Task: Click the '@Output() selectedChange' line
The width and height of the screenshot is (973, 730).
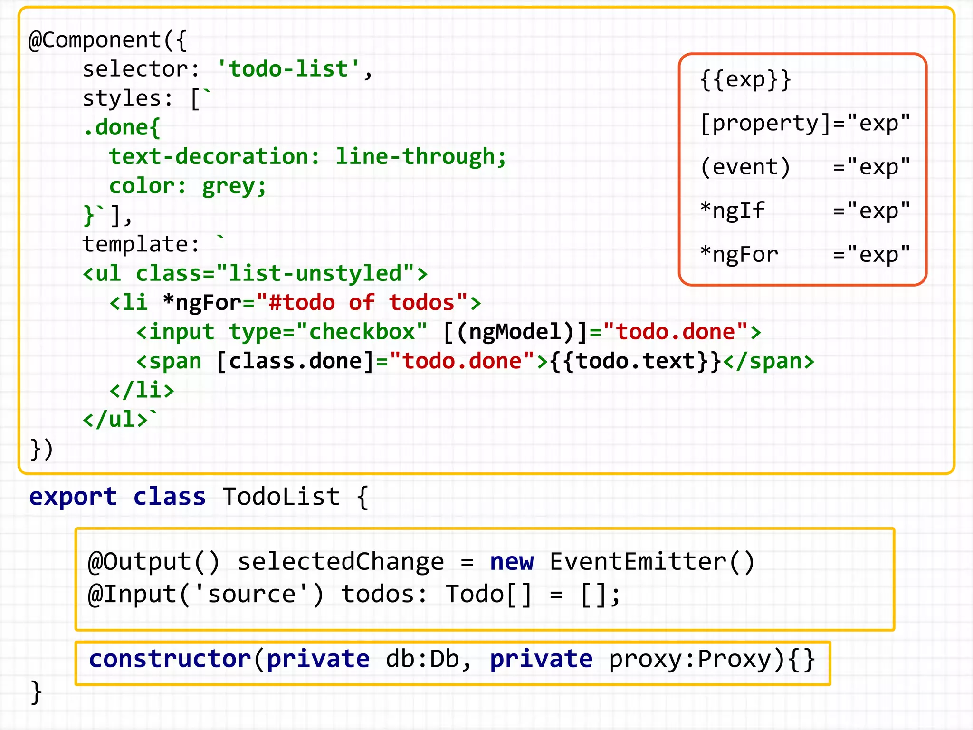Action: click(x=422, y=562)
